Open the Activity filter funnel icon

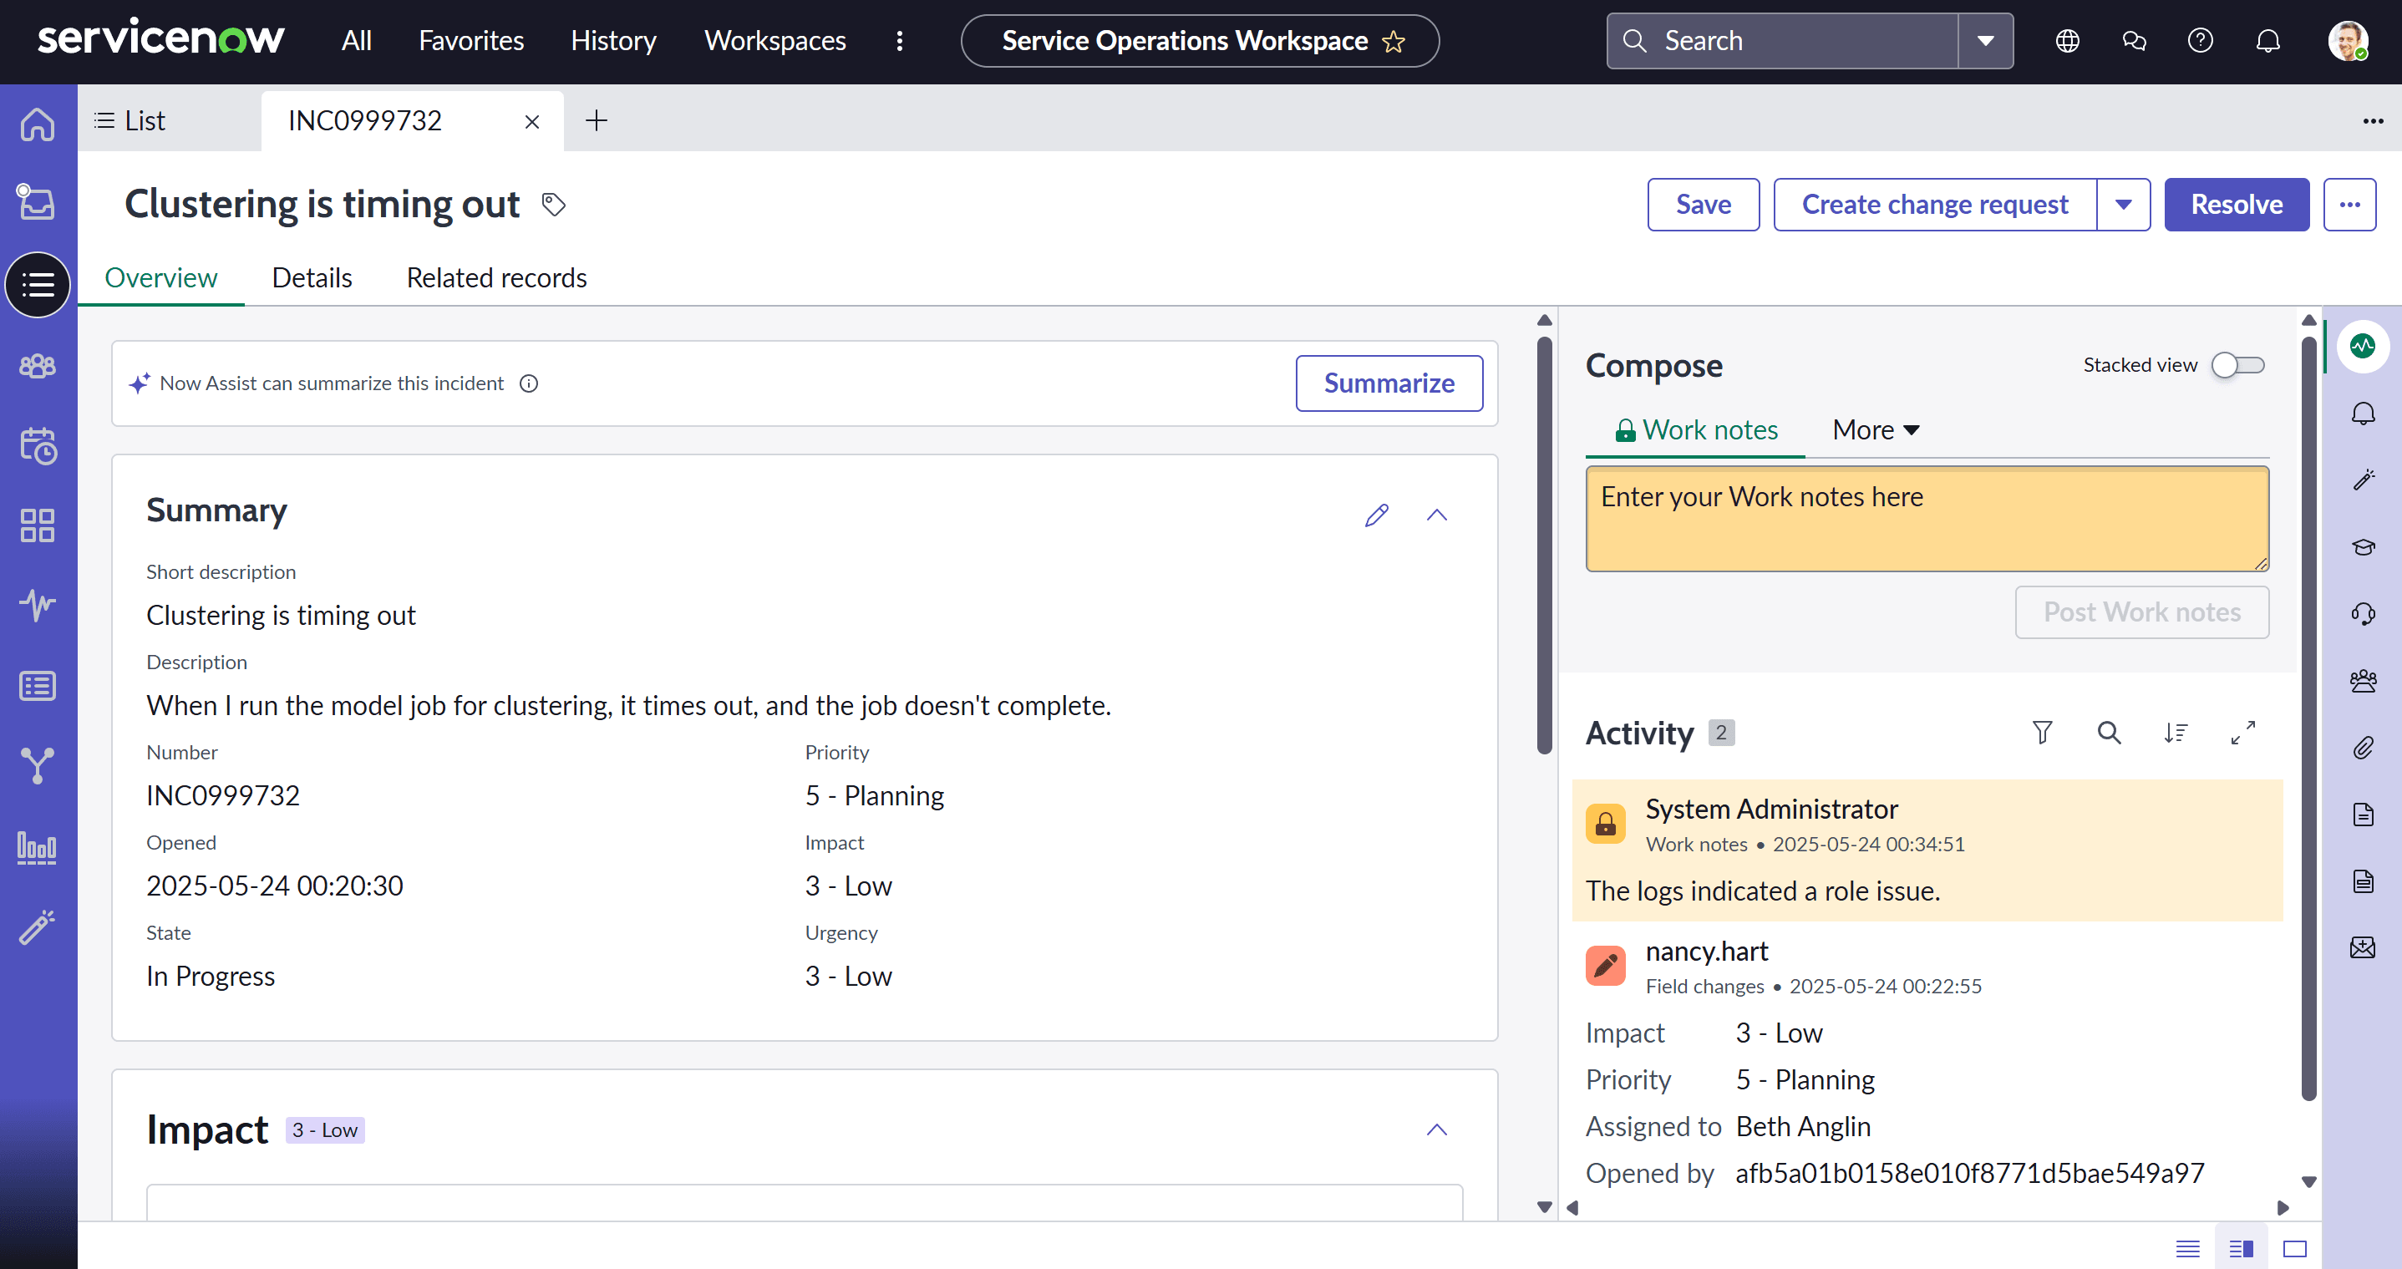[2042, 733]
